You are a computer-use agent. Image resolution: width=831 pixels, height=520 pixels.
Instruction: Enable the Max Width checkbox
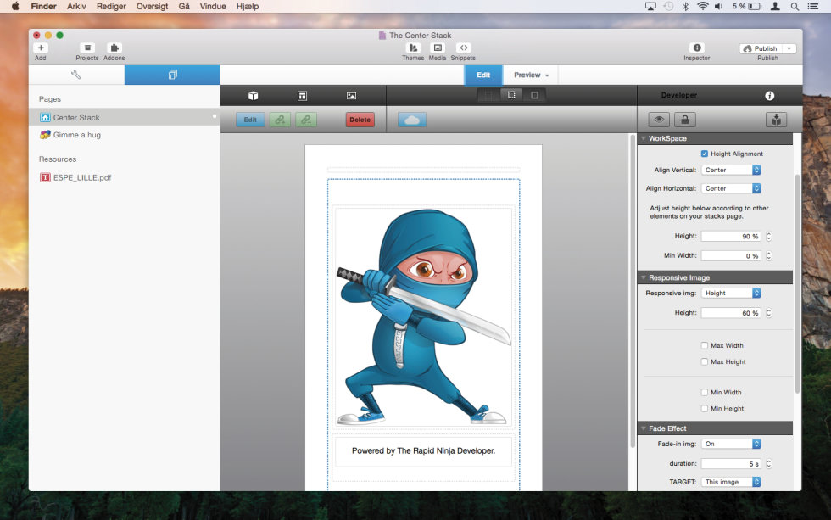705,345
